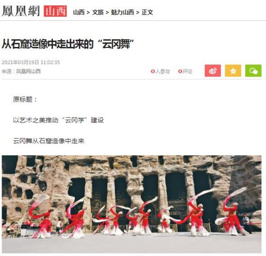Go to 山西 in the breadcrumb
Screen dimensions: 266x256
point(79,12)
